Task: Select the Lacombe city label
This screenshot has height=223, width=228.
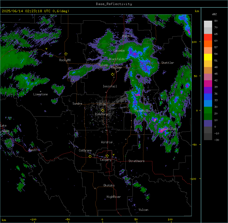Action: 119,51
